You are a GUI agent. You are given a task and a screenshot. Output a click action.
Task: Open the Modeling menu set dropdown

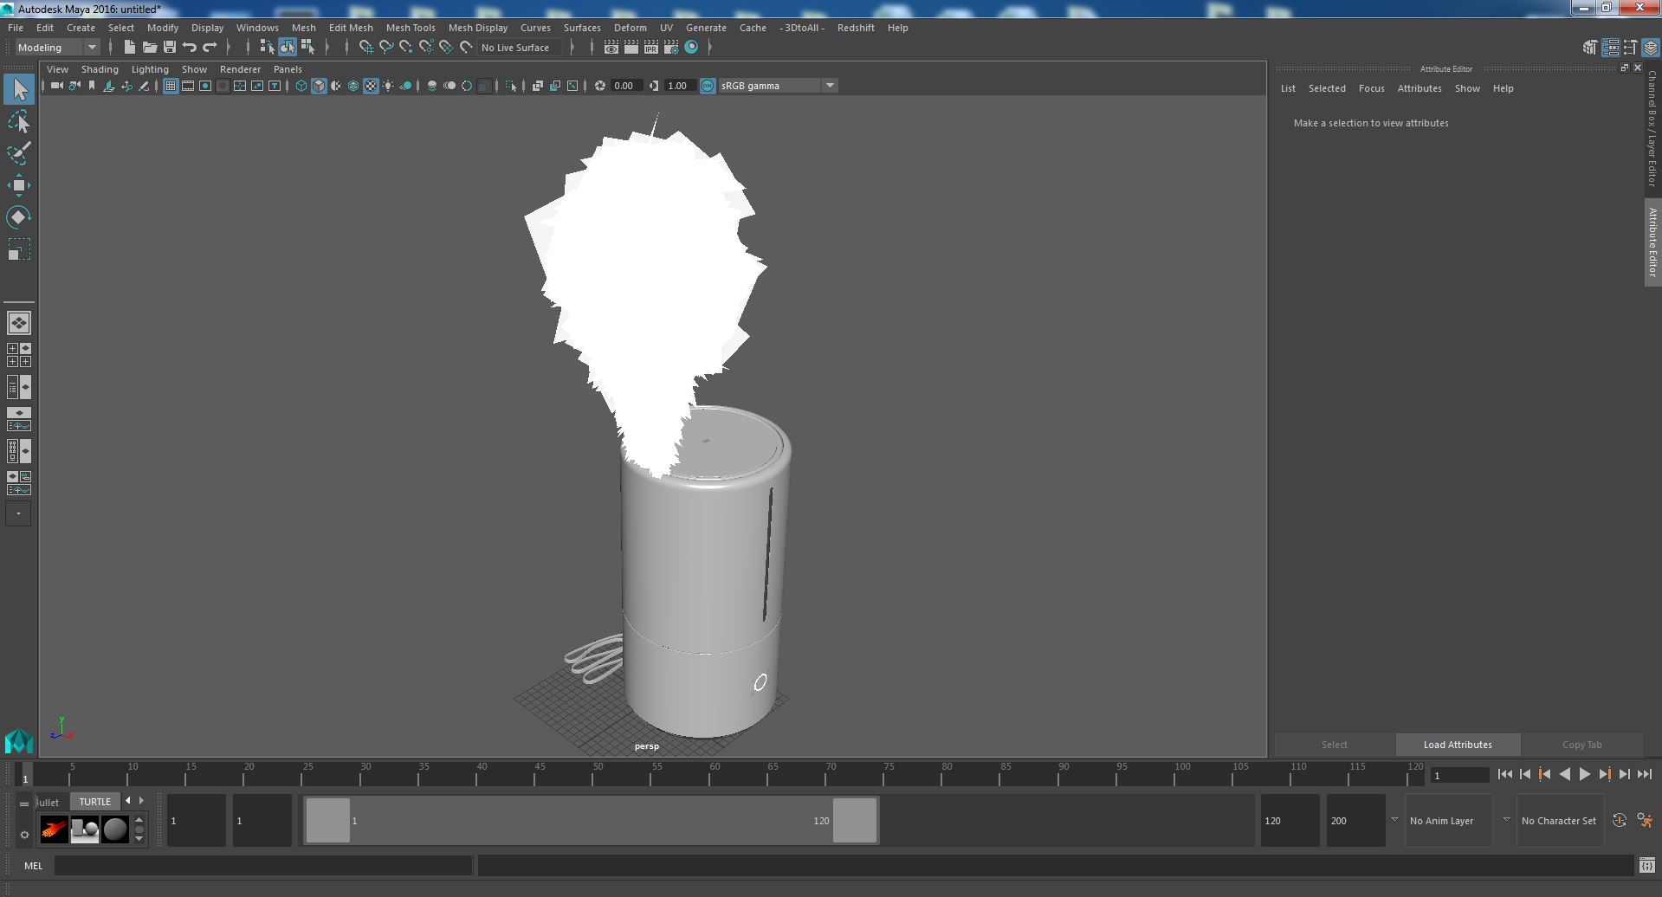[57, 48]
